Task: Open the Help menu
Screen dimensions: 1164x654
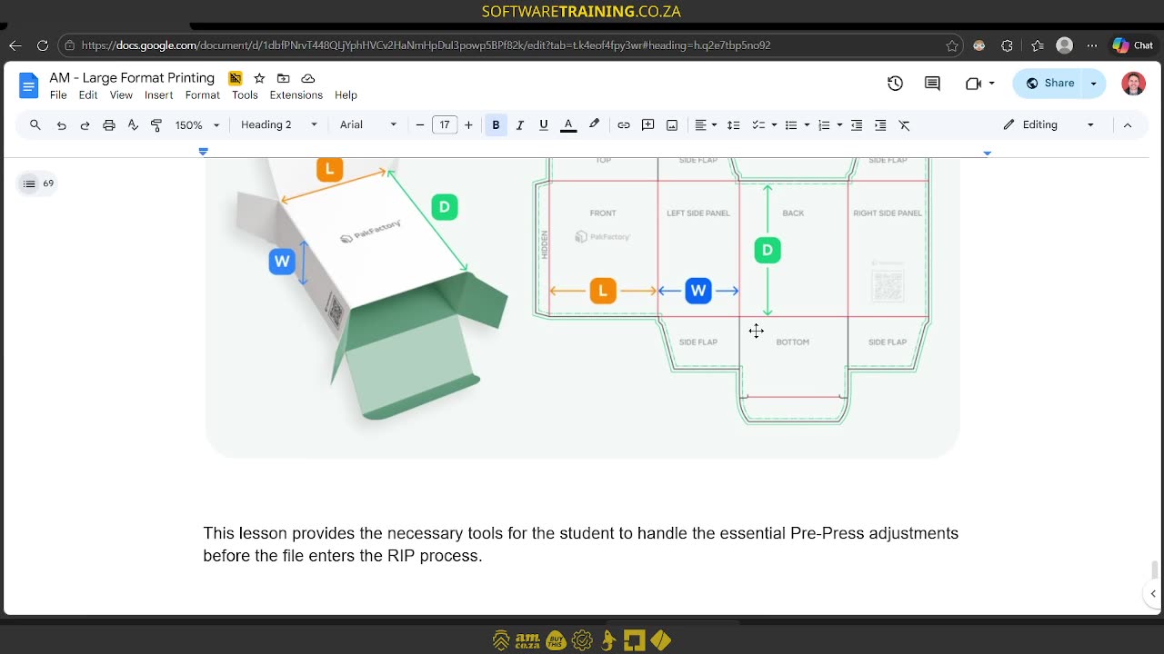Action: coord(346,95)
